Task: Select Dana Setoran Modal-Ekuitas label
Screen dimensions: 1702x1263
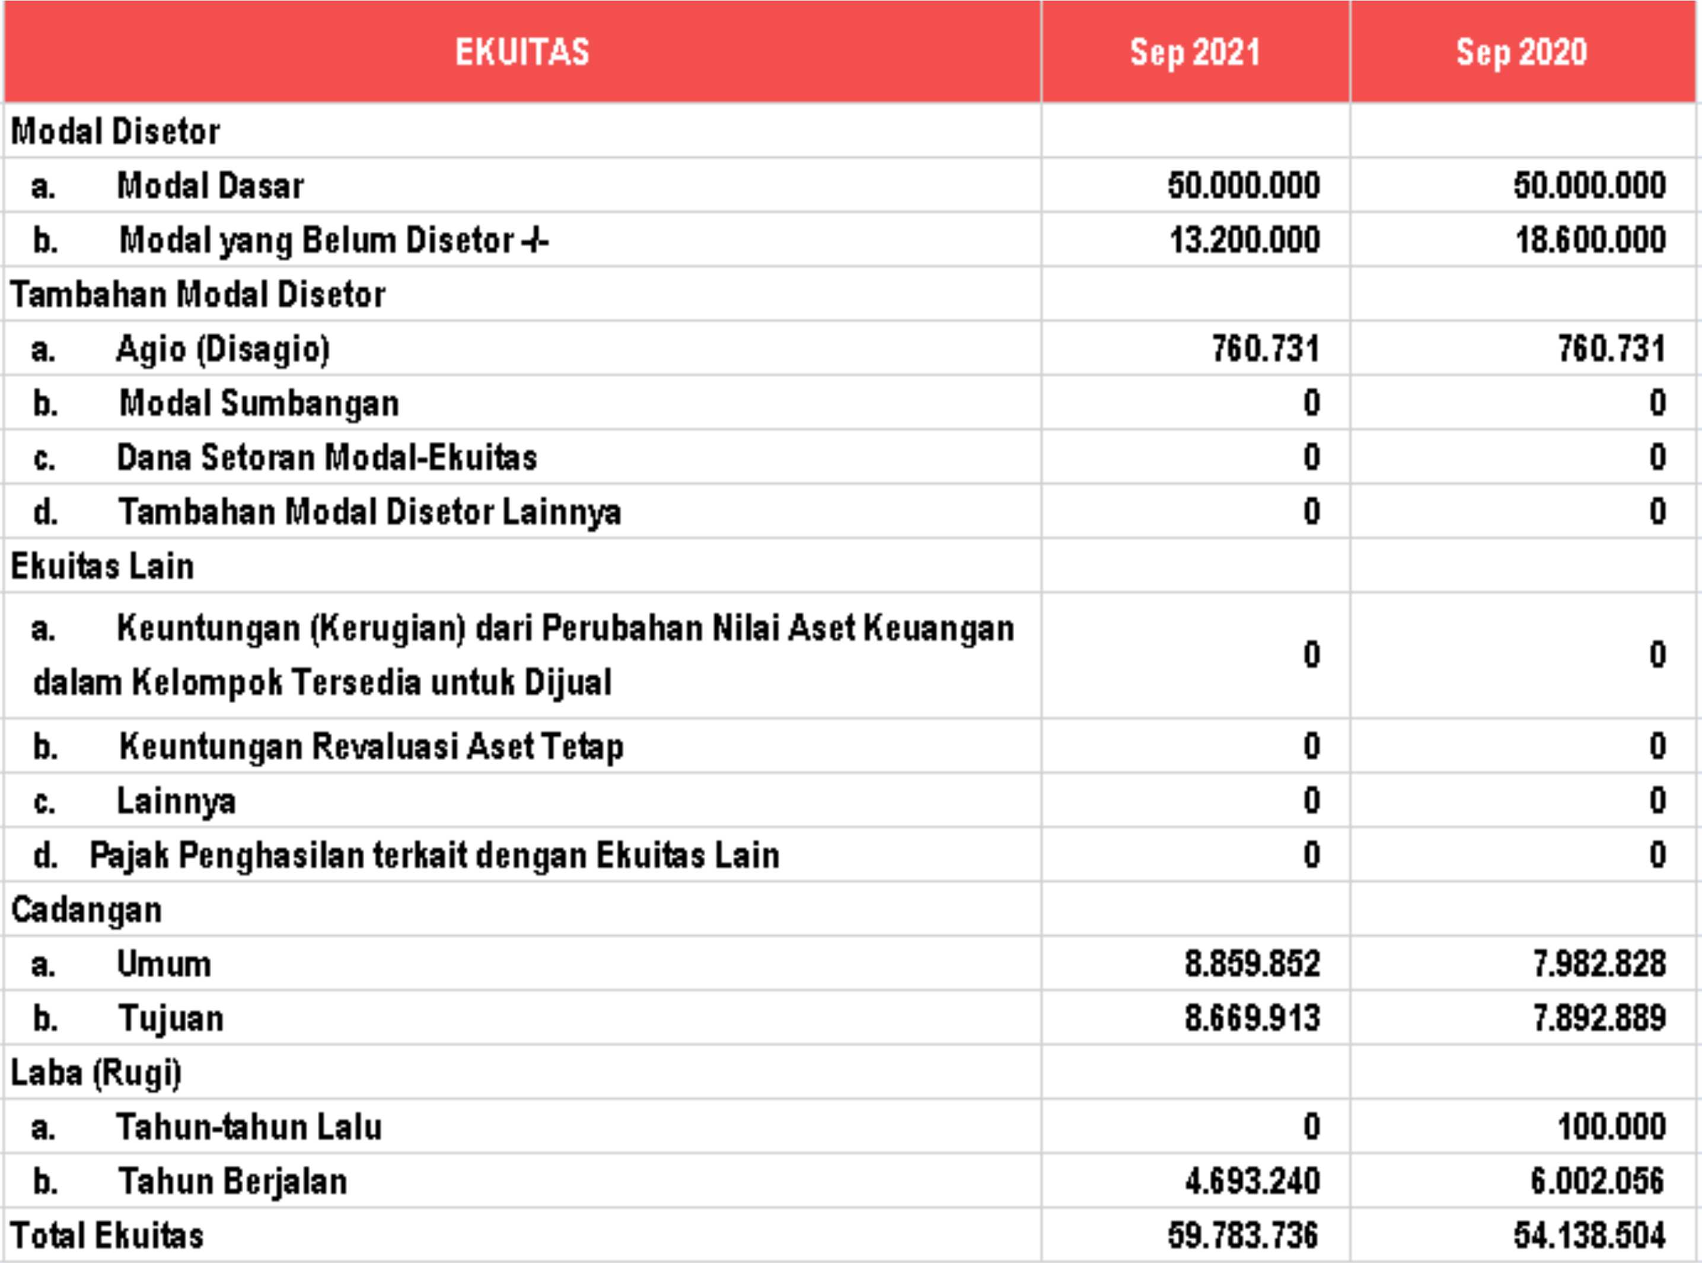Action: (327, 457)
